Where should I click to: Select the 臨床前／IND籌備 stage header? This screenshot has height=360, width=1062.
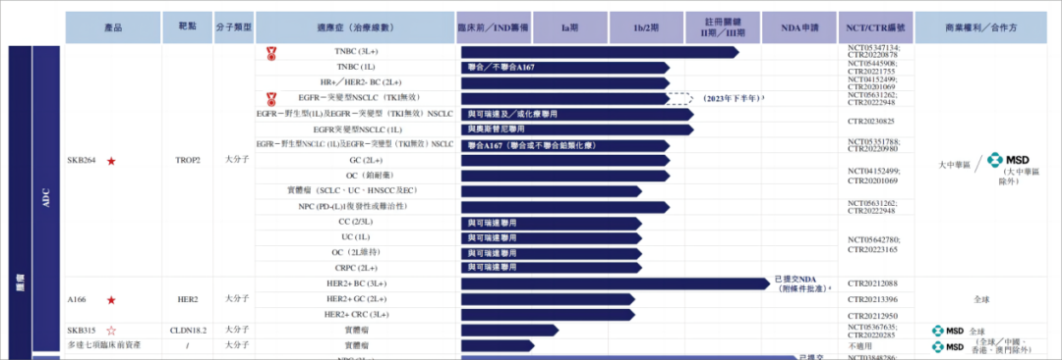click(x=494, y=28)
